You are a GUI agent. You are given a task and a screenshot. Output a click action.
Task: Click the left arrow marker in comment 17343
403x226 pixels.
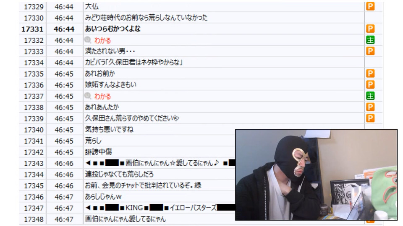coord(88,163)
